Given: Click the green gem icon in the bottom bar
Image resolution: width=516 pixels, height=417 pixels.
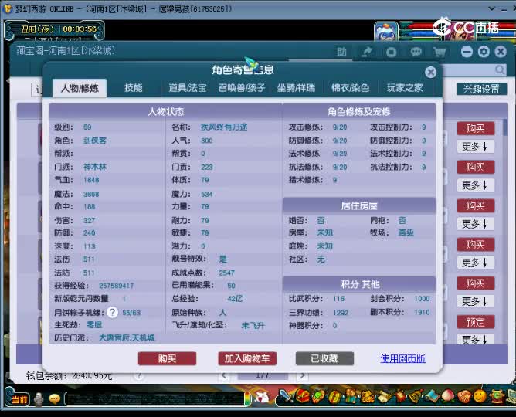Looking at the screenshot, I should pos(317,396).
